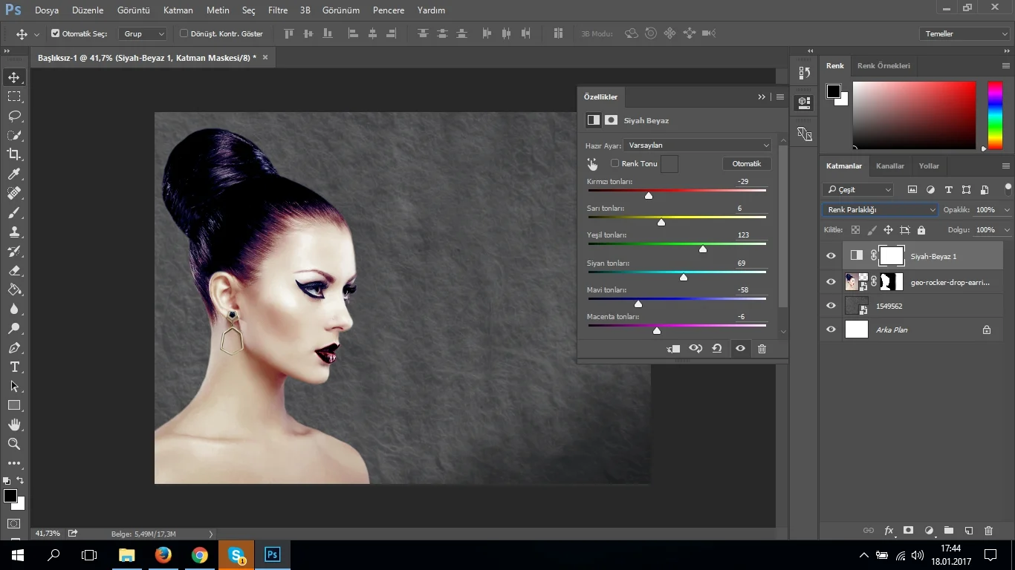Open the Çeşit layer filter dropdown
Screen dimensions: 1015x570
tap(858, 190)
